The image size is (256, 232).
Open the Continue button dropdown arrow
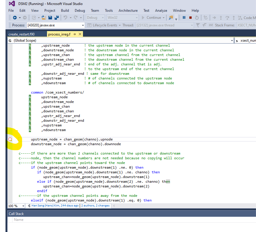point(164,18)
